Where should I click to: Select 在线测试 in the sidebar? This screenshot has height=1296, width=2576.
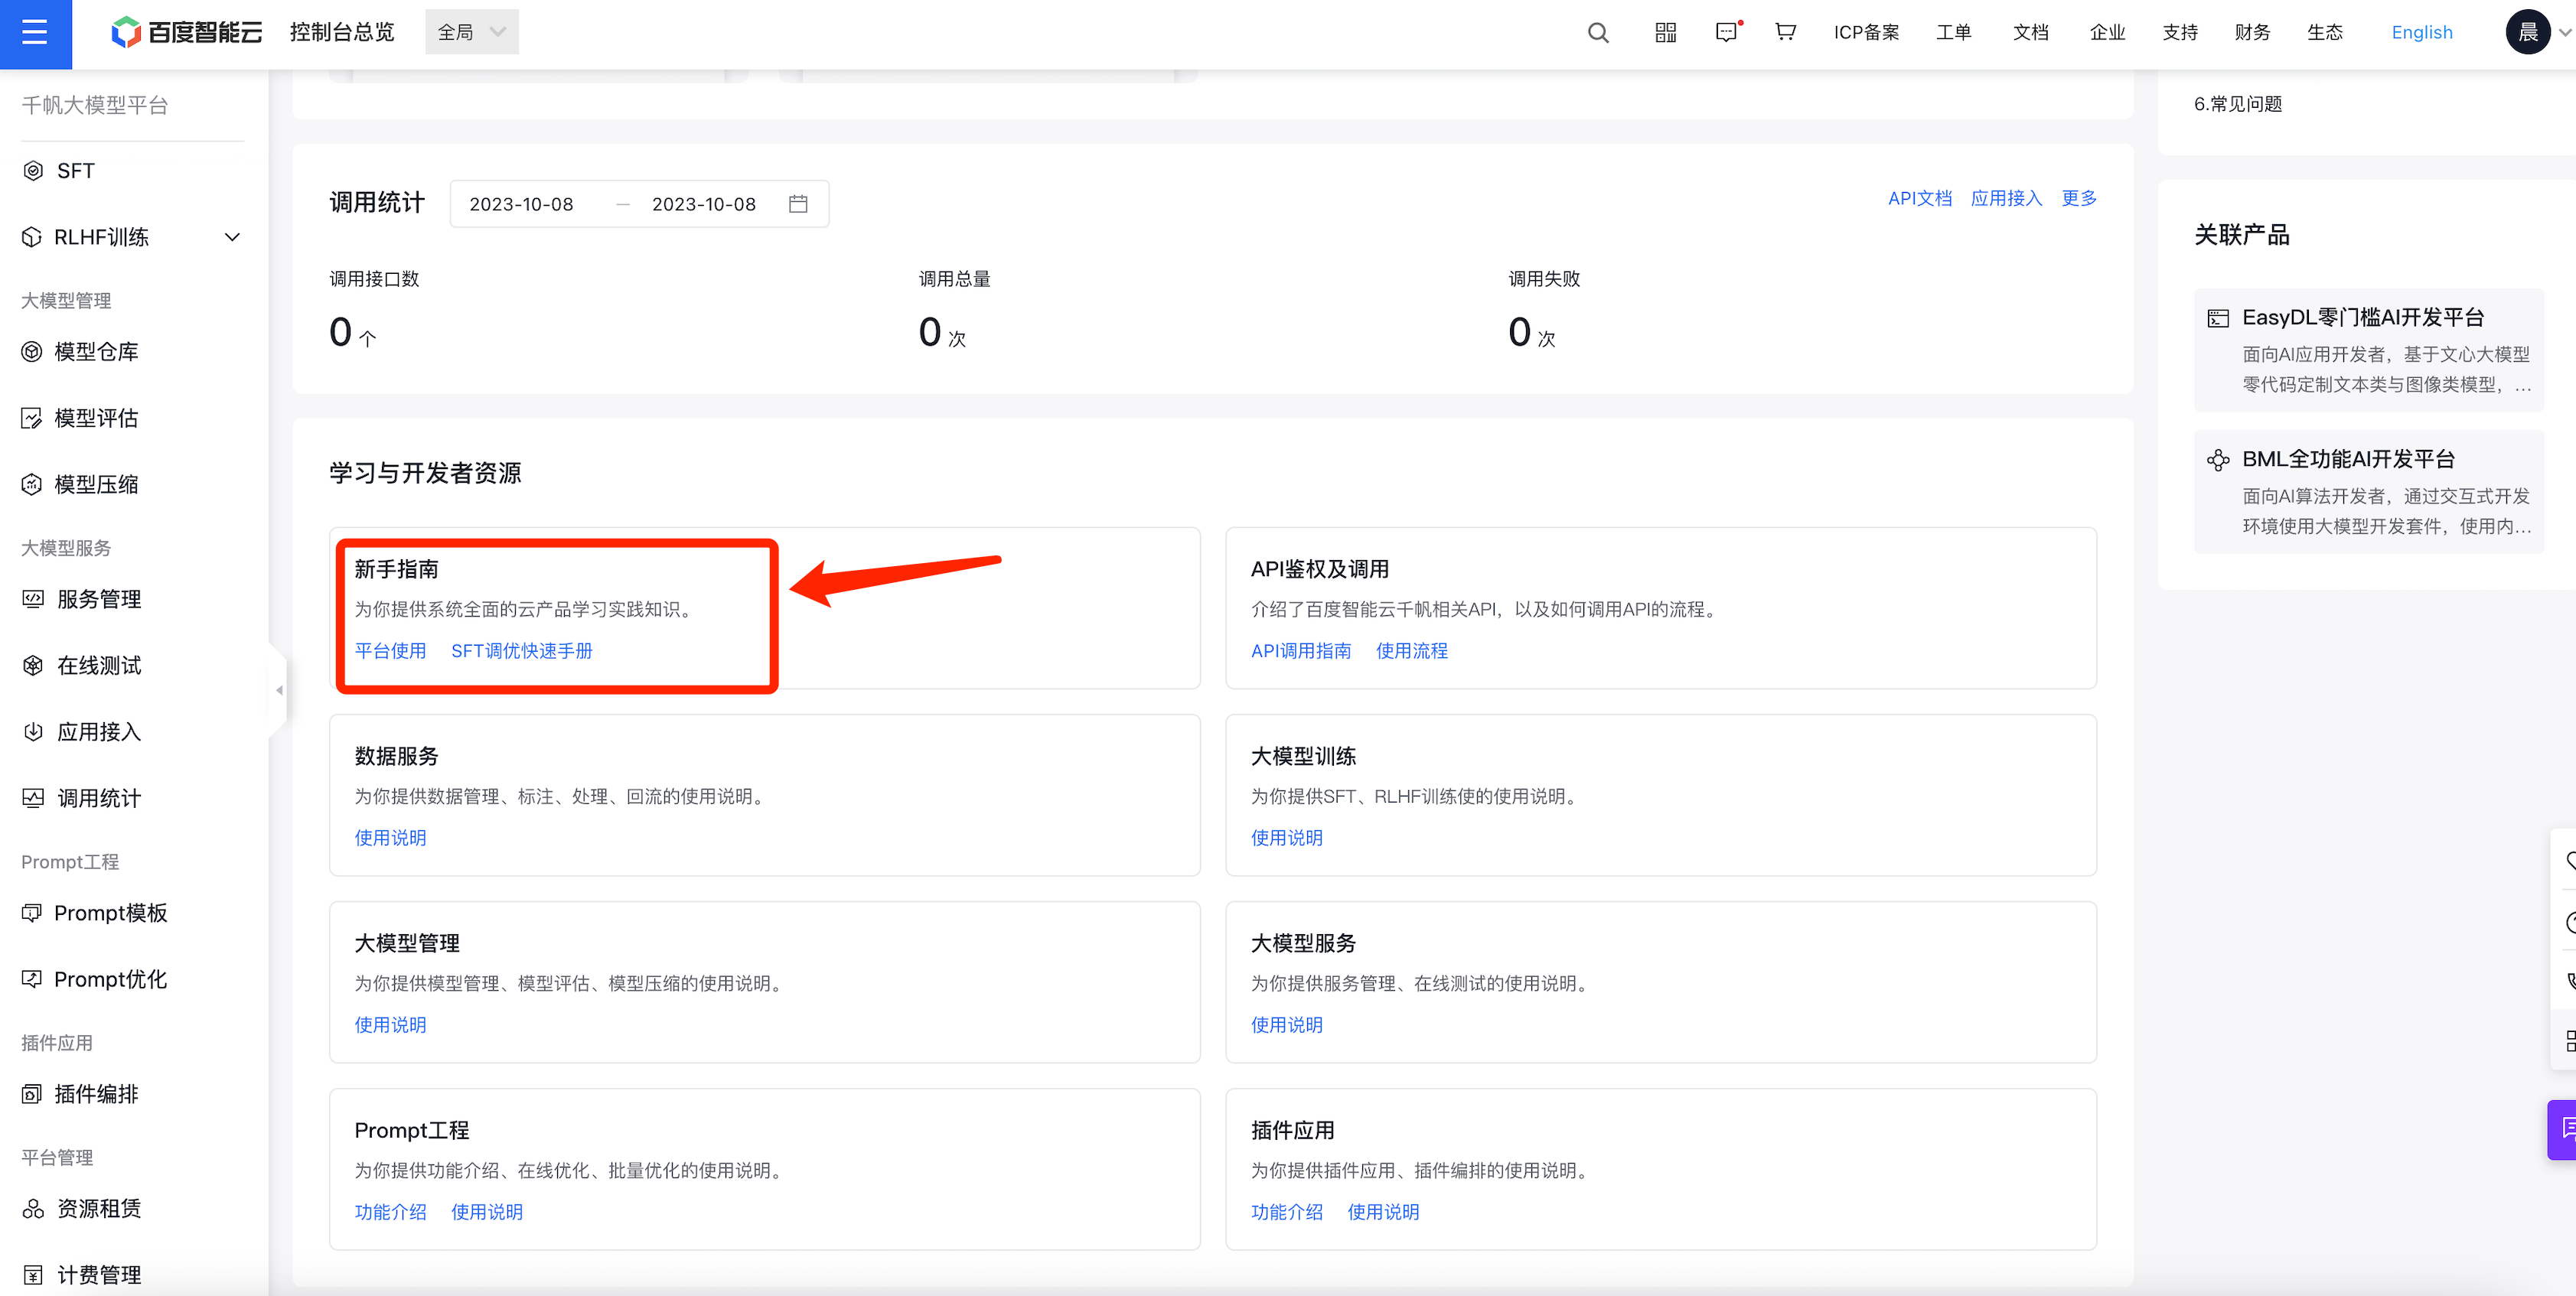tap(99, 666)
